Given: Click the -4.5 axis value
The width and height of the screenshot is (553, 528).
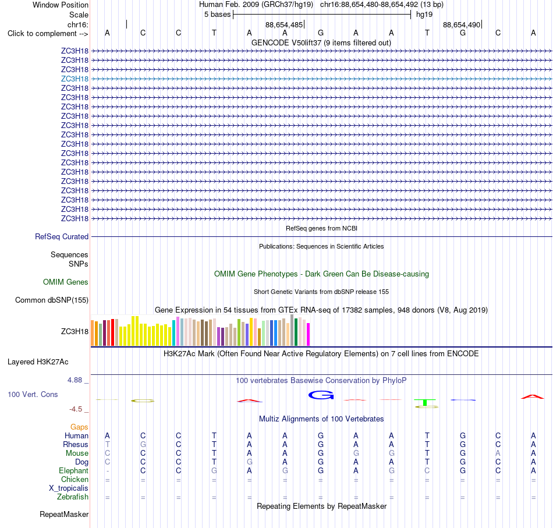Looking at the screenshot, I should click(76, 409).
